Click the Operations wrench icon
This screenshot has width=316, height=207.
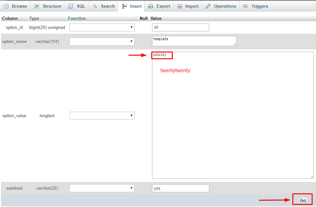(208, 6)
